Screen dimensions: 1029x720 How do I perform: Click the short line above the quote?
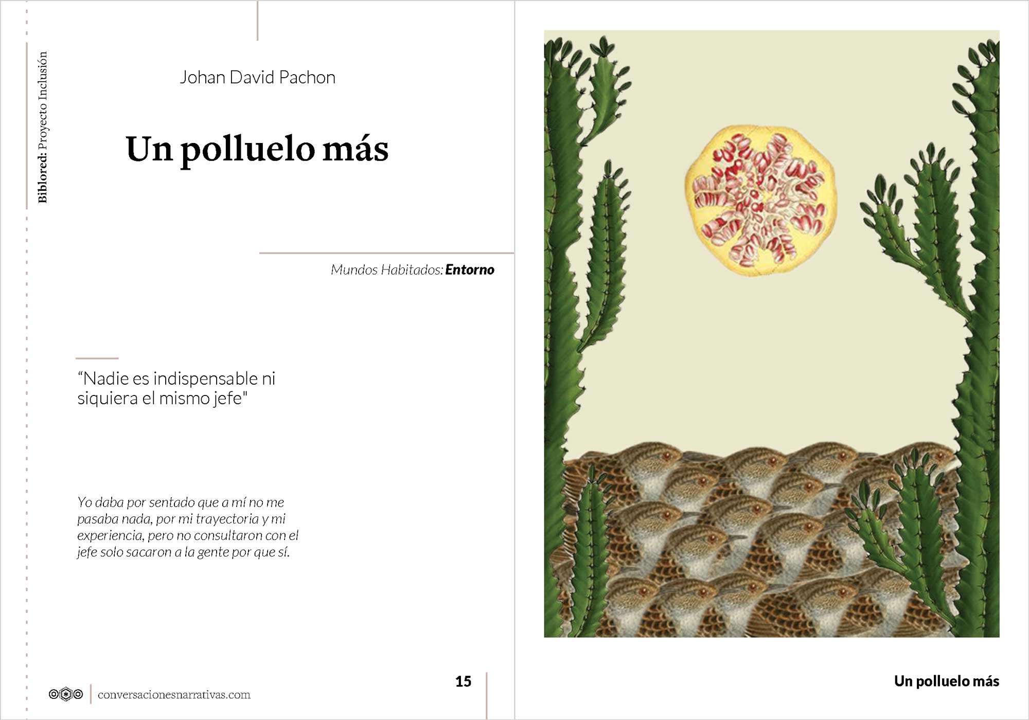click(97, 358)
